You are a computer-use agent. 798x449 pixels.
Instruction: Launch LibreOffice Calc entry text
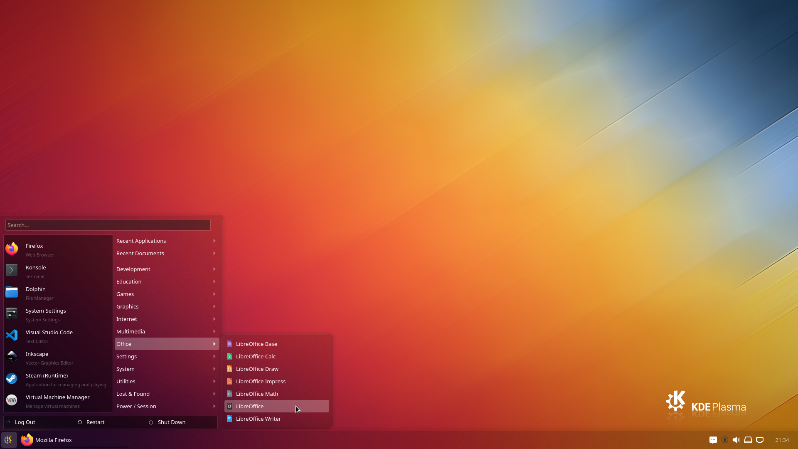256,356
